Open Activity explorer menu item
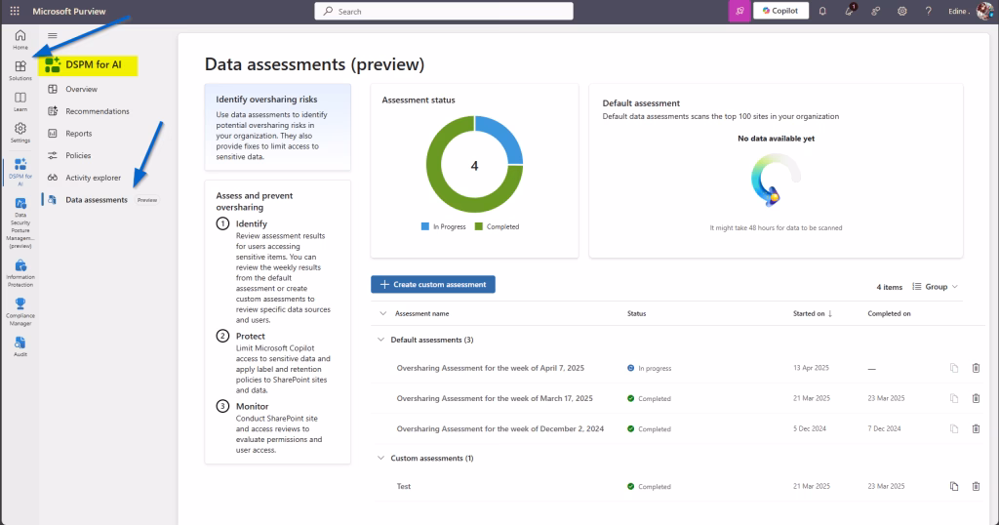Viewport: 999px width, 525px height. (x=93, y=178)
